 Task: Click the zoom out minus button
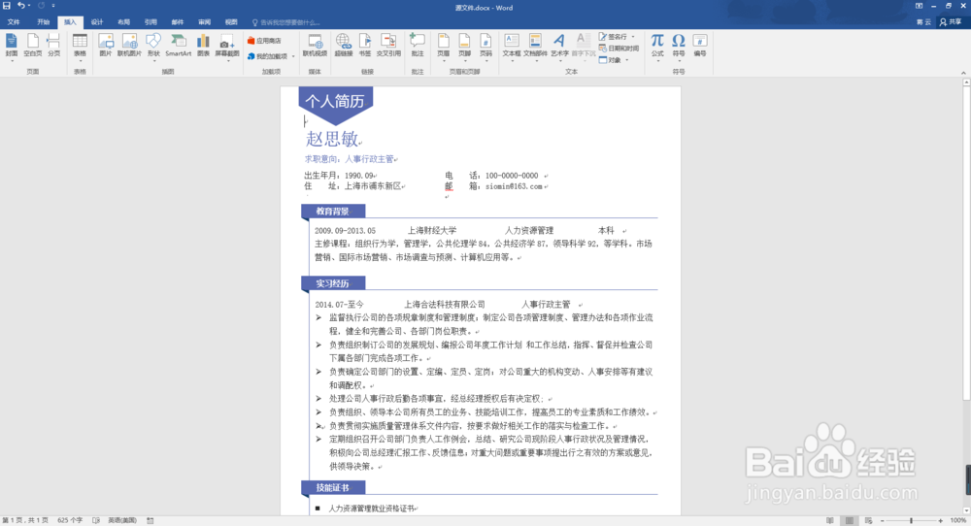pyautogui.click(x=883, y=520)
